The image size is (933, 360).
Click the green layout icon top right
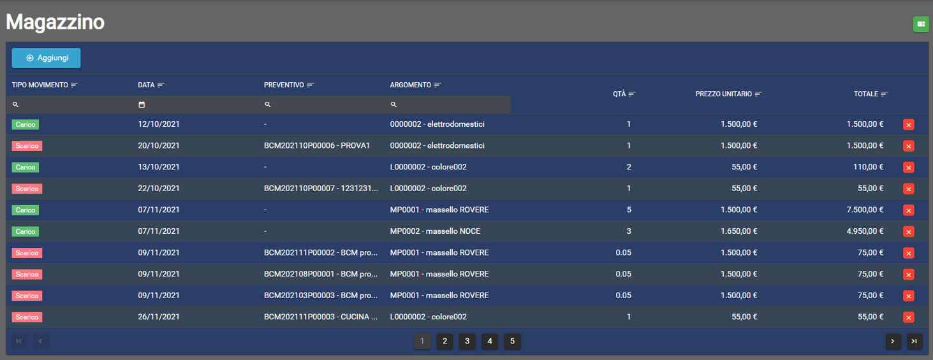pos(920,24)
